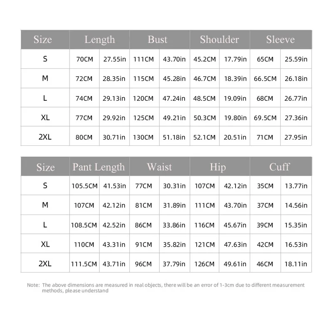Click the 70CM length cell

coord(84,59)
